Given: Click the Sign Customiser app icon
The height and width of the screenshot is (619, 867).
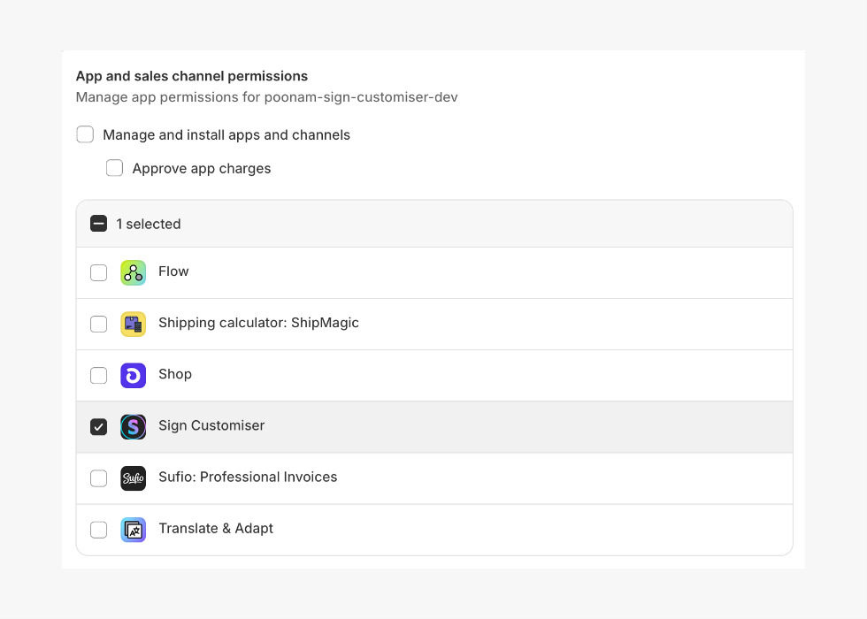Looking at the screenshot, I should pos(133,426).
